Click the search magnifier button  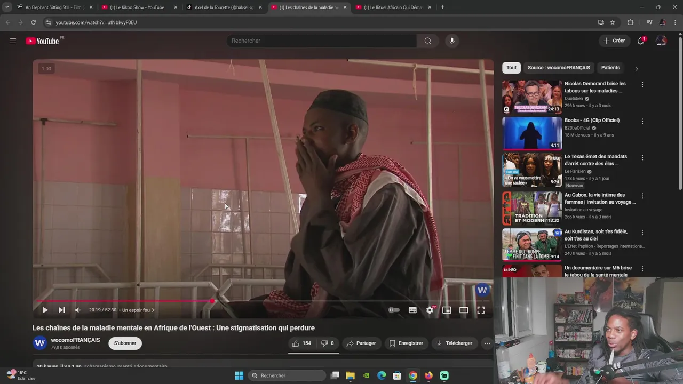click(x=428, y=41)
